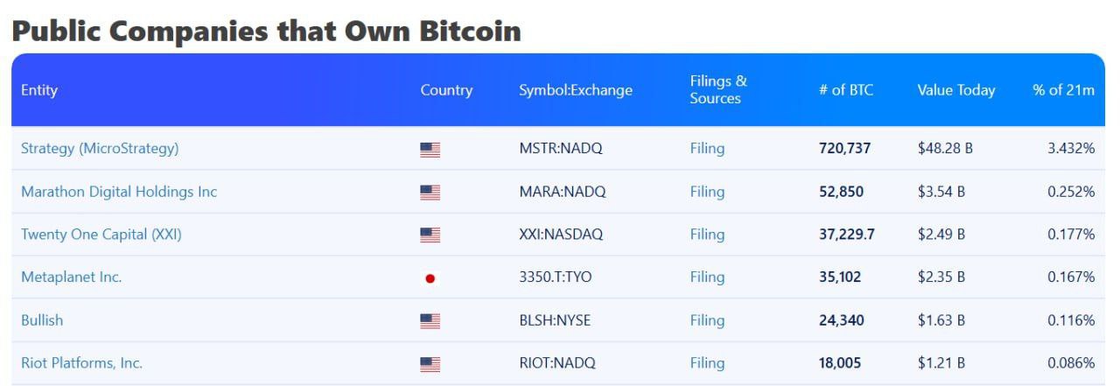Image resolution: width=1120 pixels, height=386 pixels.
Task: Open the Metaplanet Inc. entity page
Action: 72,277
